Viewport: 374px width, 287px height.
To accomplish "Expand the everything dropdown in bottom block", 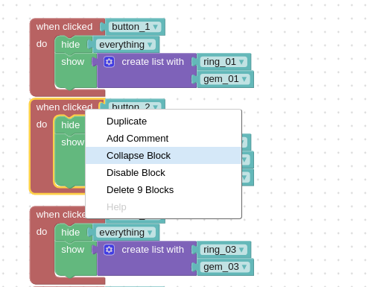I will [126, 233].
